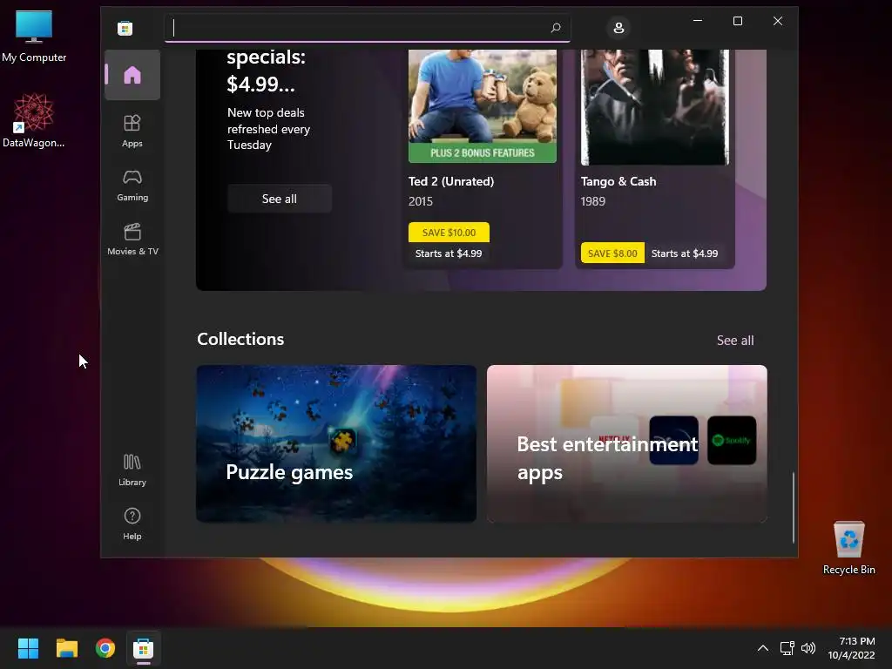Click the dark blue Disney app tile
Viewport: 892px width, 669px height.
pos(673,440)
